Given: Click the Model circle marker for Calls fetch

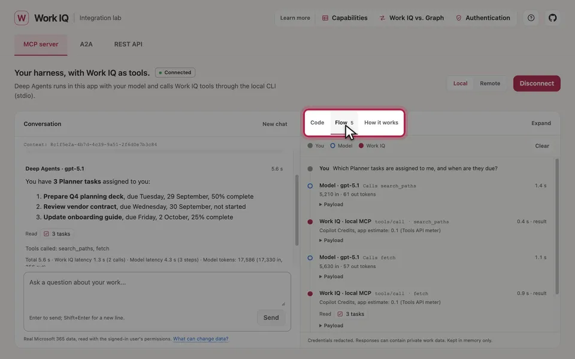Looking at the screenshot, I should point(310,258).
